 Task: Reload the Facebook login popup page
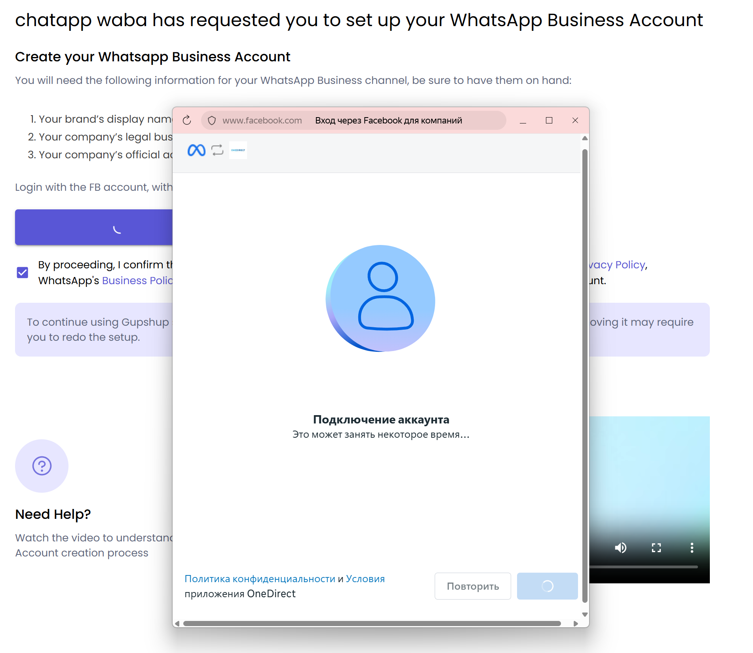(187, 120)
